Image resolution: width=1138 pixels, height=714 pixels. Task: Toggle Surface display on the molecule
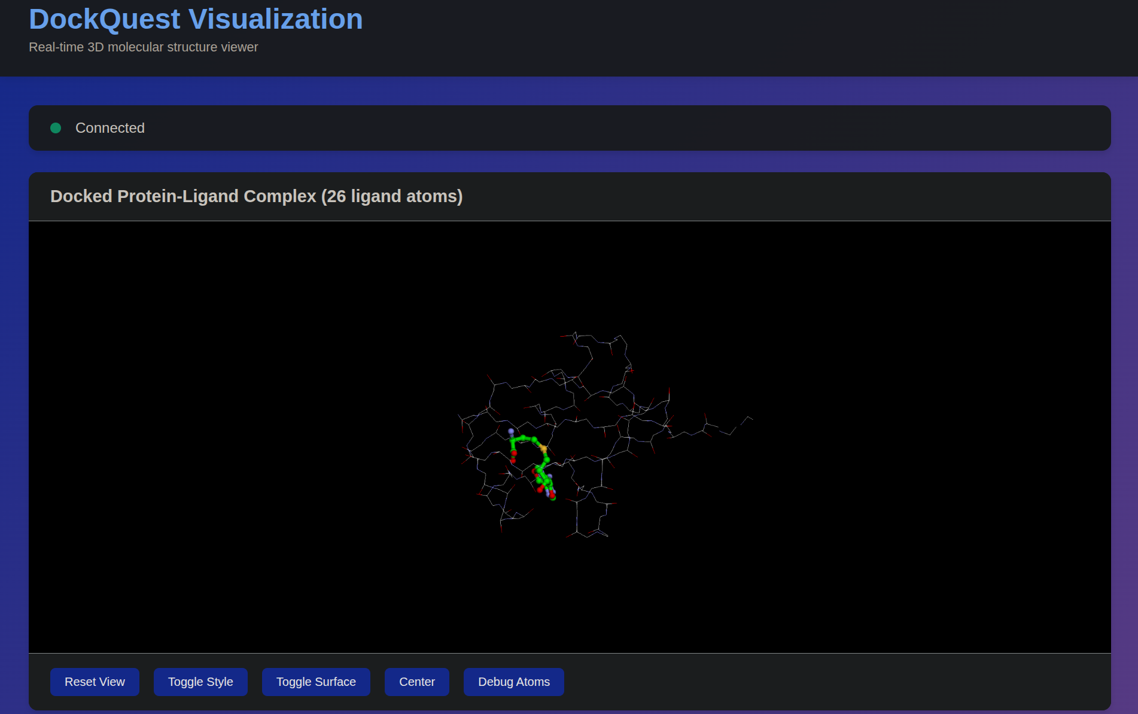coord(316,682)
